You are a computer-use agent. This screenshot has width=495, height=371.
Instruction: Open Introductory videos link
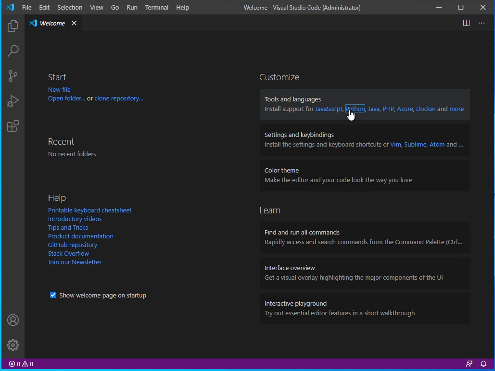(x=75, y=219)
